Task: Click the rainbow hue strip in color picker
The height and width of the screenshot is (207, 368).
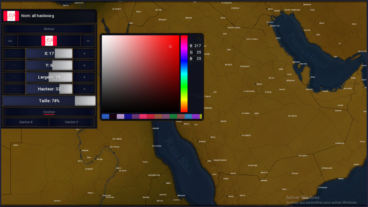Action: (x=184, y=74)
